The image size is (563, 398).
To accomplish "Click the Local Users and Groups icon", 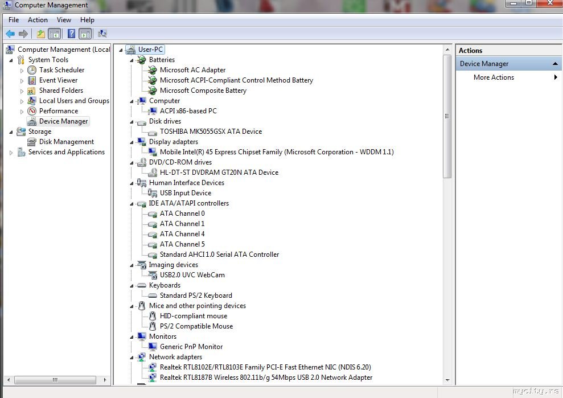I will [x=32, y=101].
